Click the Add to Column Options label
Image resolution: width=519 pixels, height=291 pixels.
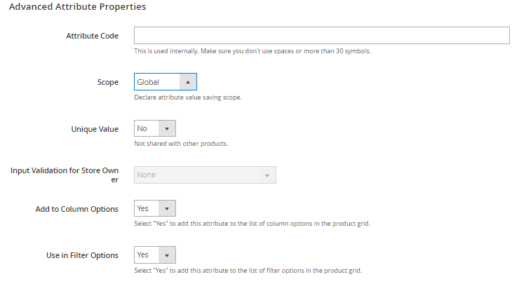76,209
